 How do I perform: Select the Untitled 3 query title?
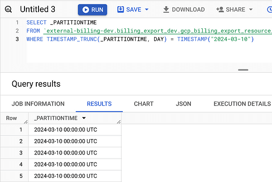coord(38,9)
